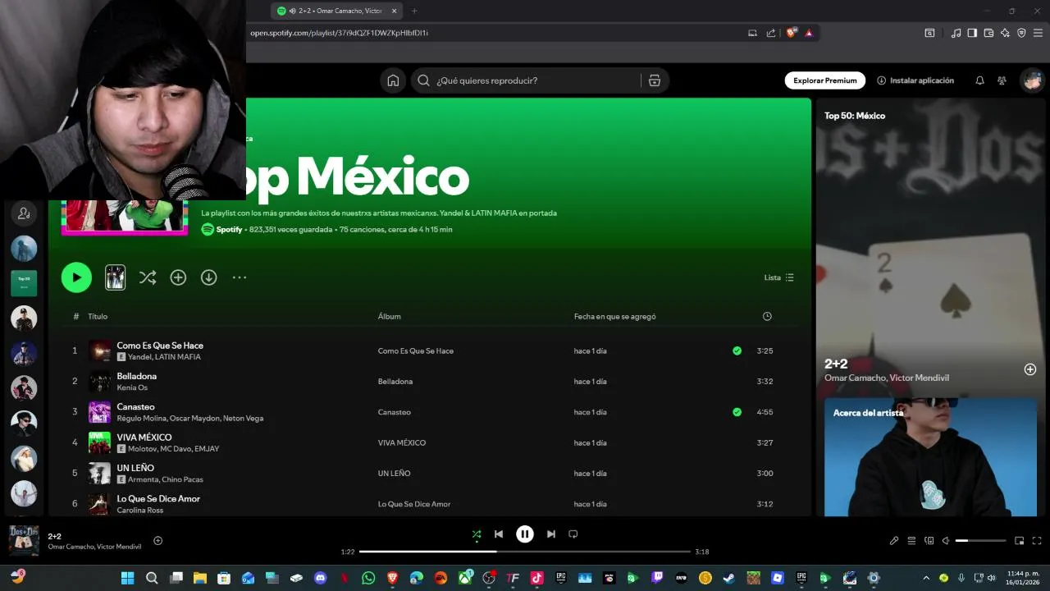
Task: Open artist Carolina Ross link
Action: [x=139, y=510]
